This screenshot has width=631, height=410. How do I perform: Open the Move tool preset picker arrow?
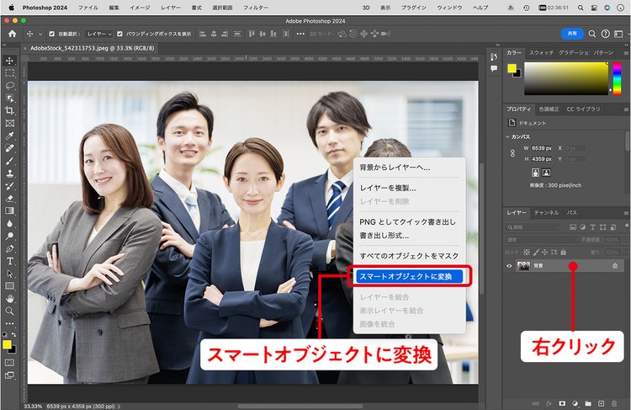click(40, 35)
